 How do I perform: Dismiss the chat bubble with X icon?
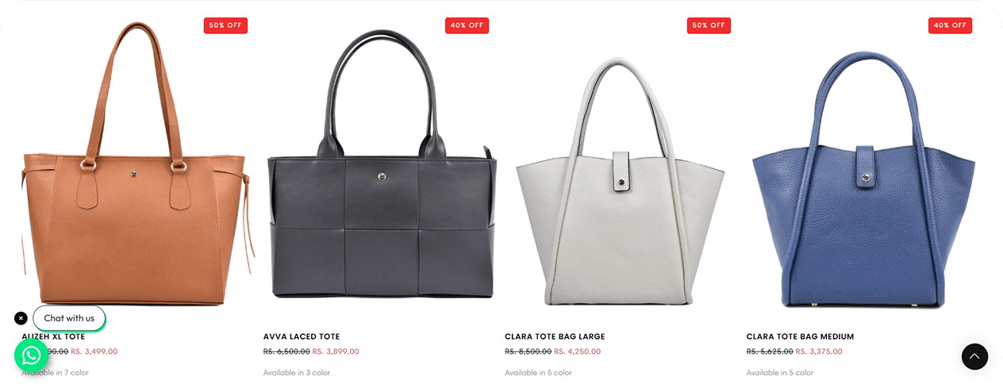click(21, 318)
